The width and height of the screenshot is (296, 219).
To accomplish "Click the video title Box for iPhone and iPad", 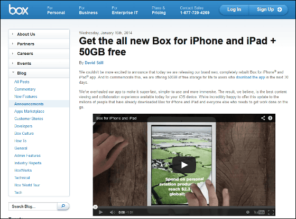I will pyautogui.click(x=116, y=118).
